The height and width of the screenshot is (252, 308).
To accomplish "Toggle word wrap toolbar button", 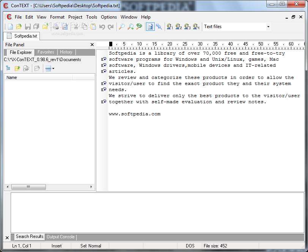I will coord(150,27).
